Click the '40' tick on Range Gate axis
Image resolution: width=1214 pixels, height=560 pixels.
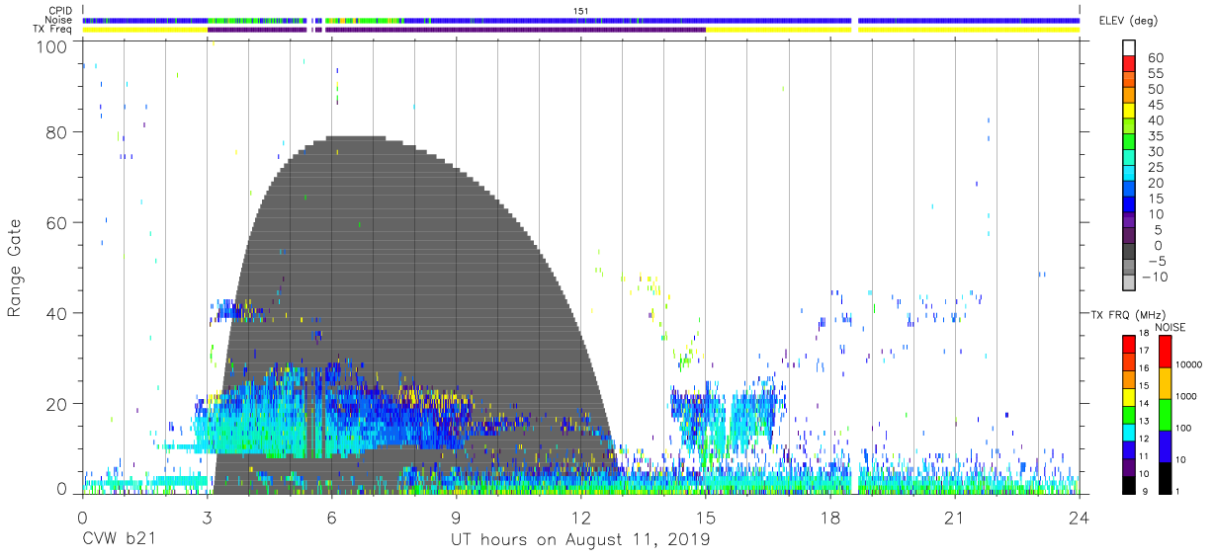[x=57, y=313]
